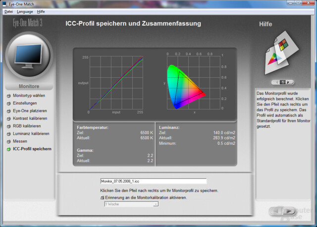317x227 pixels.
Task: Go to Monitortyp wählen step
Action: click(29, 96)
